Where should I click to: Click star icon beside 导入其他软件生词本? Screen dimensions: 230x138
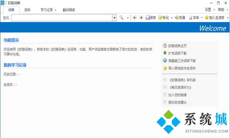click(x=165, y=68)
